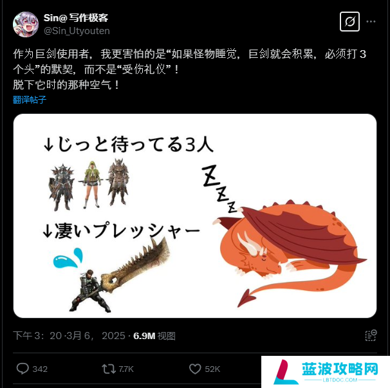The height and width of the screenshot is (388, 390).
Task: Open the attached image on the sleeping dragon
Action: point(290,252)
